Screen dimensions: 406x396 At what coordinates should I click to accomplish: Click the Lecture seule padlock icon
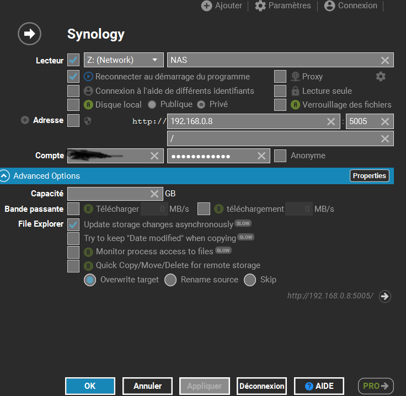point(295,91)
